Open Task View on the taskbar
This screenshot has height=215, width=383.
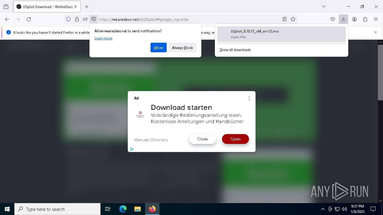(108, 209)
